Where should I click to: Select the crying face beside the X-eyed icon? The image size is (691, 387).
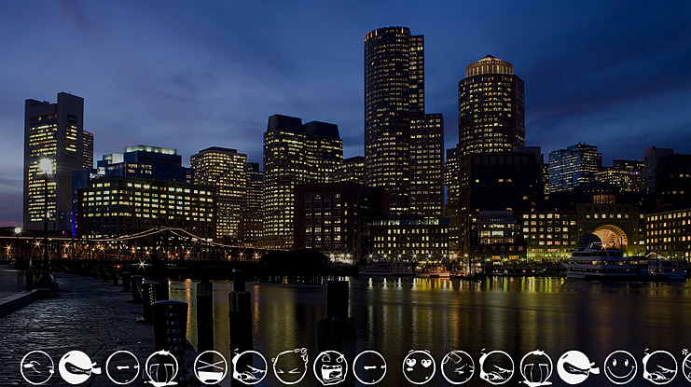[x=161, y=366]
